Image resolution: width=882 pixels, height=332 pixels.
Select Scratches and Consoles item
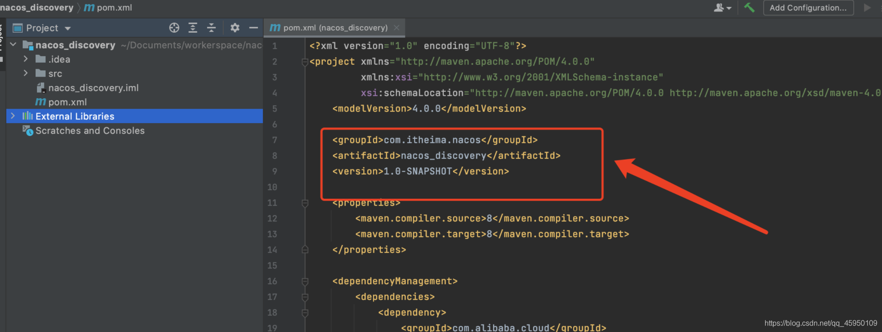pyautogui.click(x=90, y=130)
